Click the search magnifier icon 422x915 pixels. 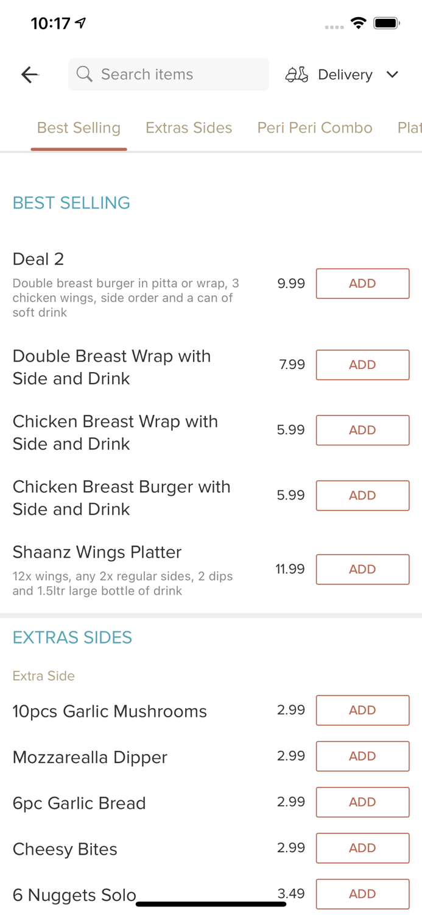[85, 74]
